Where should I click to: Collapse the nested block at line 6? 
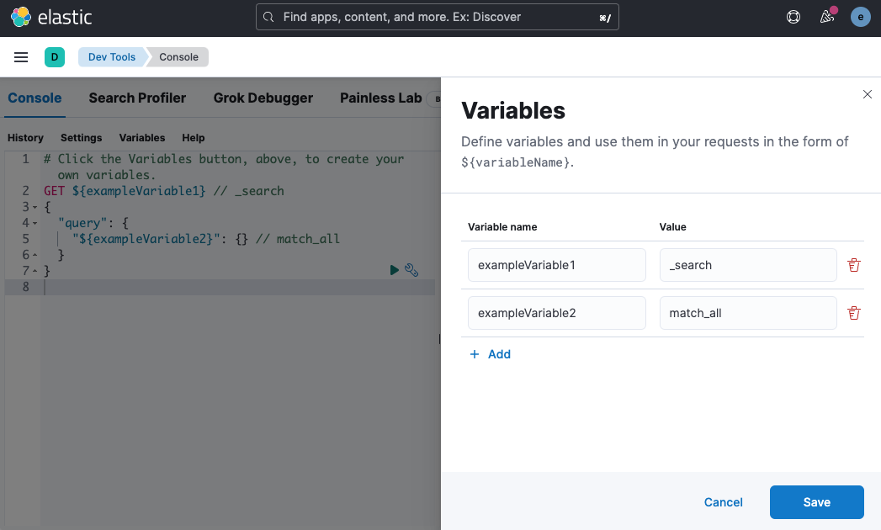[x=33, y=254]
